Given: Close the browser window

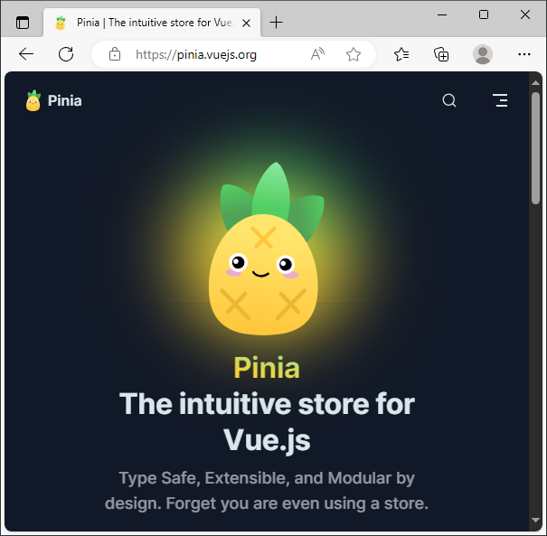Looking at the screenshot, I should (525, 14).
